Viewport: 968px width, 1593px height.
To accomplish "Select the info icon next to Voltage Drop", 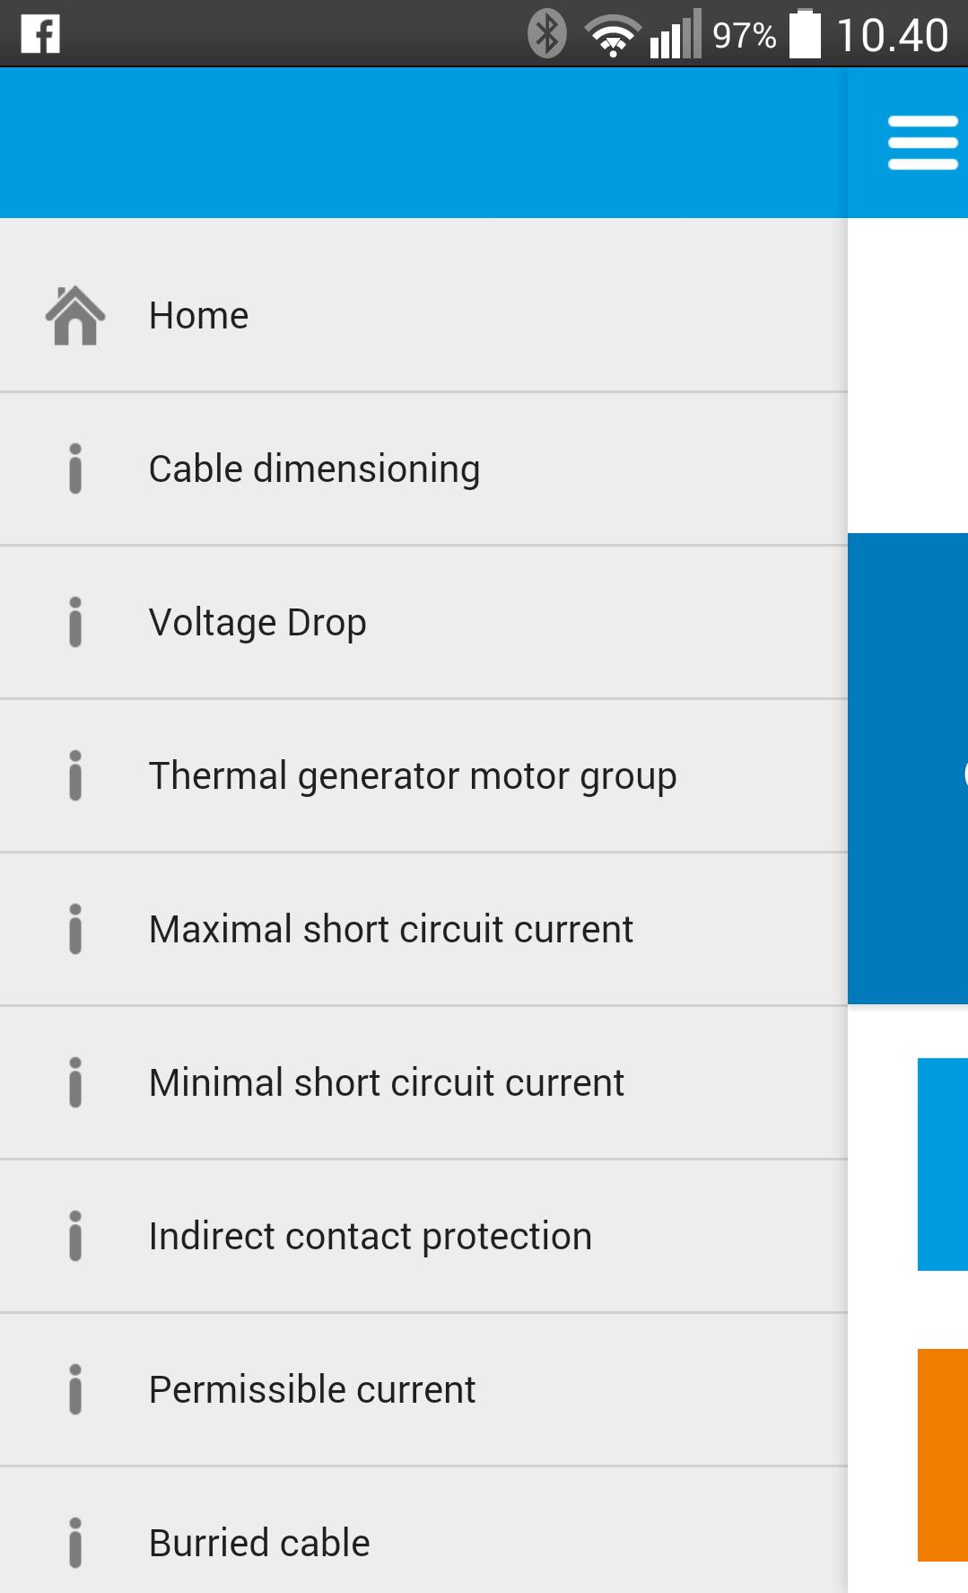I will [74, 621].
